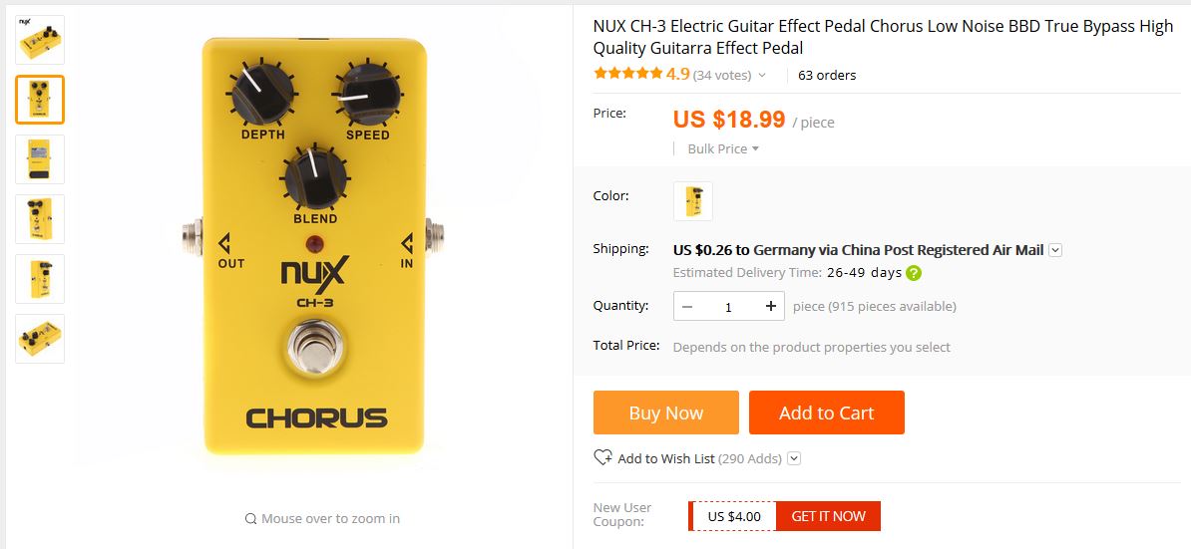
Task: Select the third thumbnail showing pedal back
Action: point(40,159)
